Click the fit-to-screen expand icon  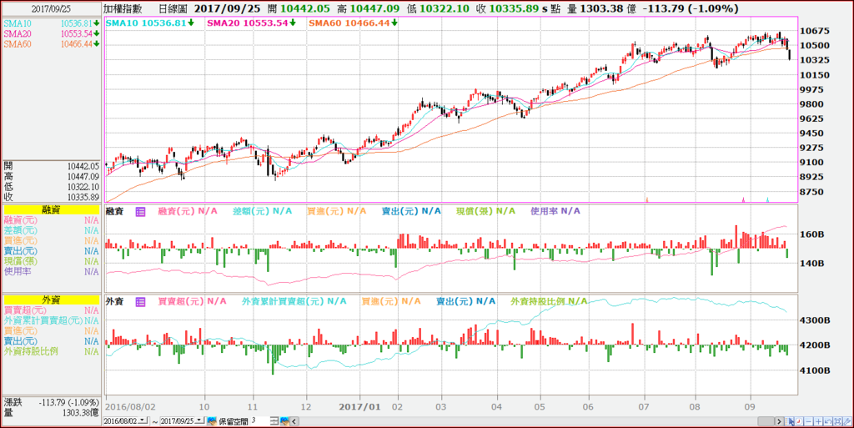click(837, 421)
